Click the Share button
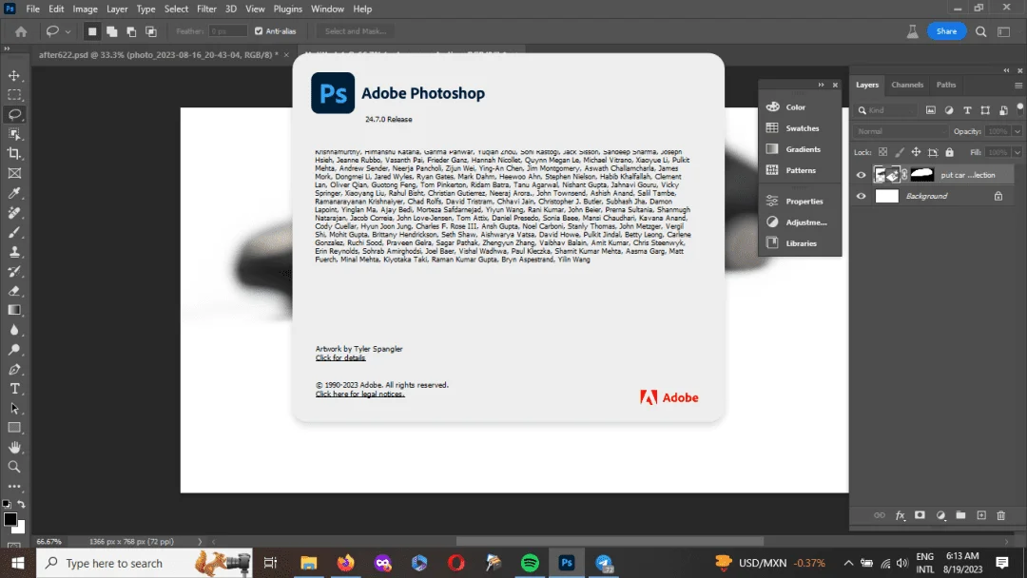The height and width of the screenshot is (578, 1027). (946, 31)
